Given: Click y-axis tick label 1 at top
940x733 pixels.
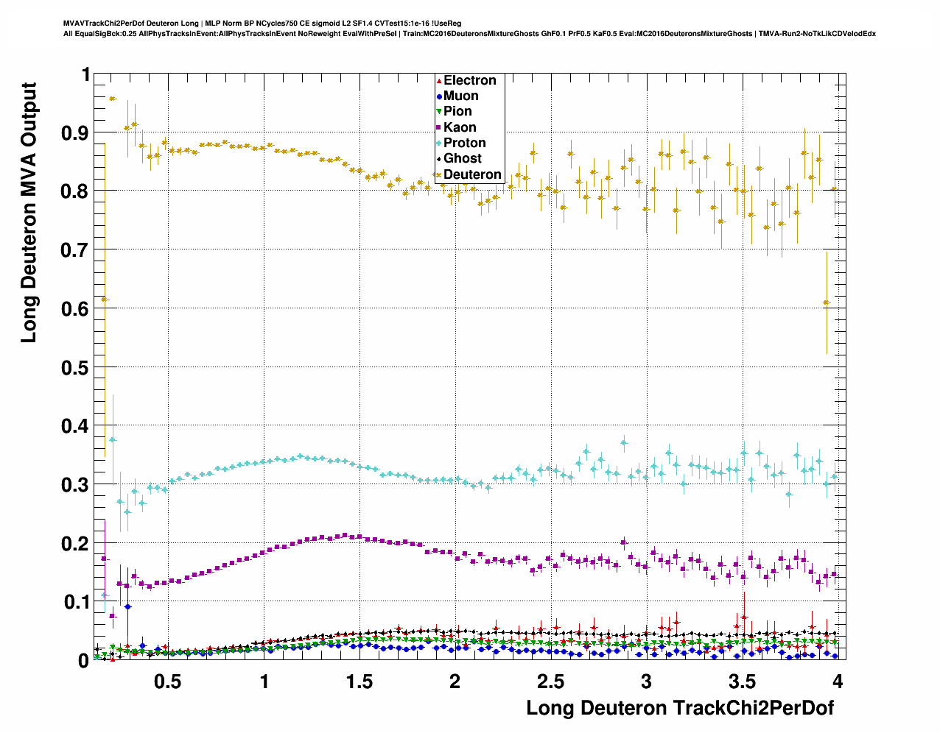Looking at the screenshot, I should 85,74.
